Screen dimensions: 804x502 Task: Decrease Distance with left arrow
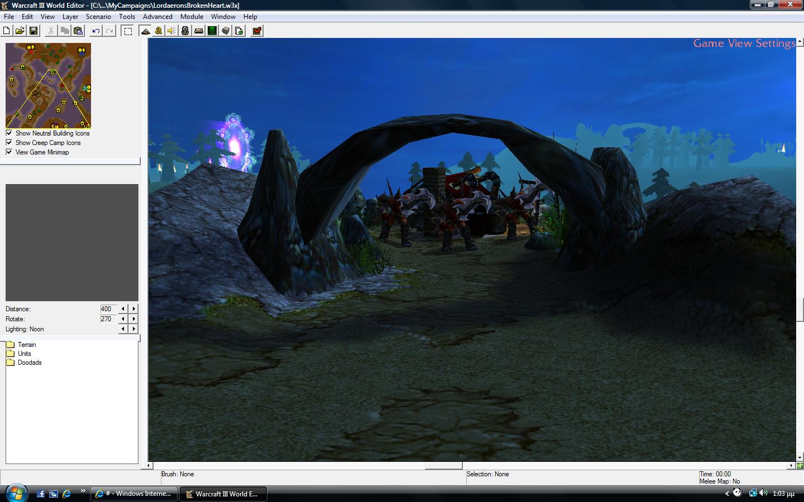tap(123, 308)
